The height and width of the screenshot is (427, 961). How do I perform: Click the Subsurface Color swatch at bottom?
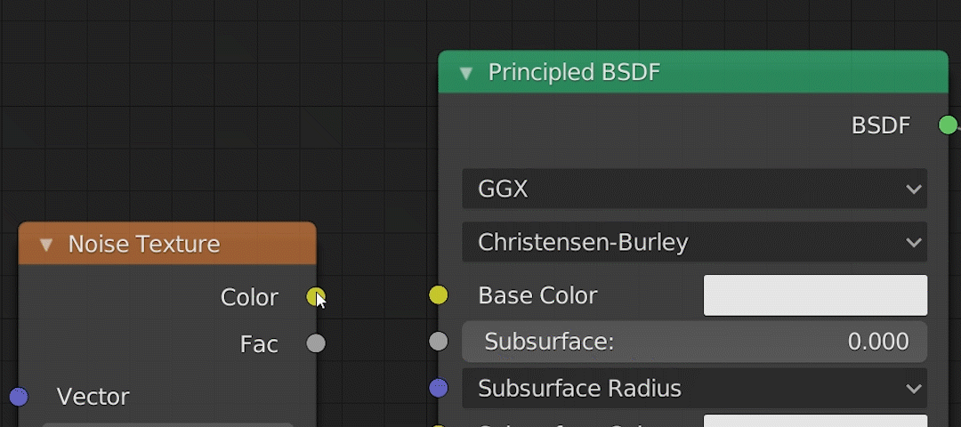(x=815, y=421)
